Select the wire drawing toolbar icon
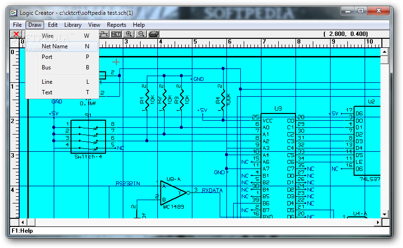The width and height of the screenshot is (403, 248). pos(104,34)
